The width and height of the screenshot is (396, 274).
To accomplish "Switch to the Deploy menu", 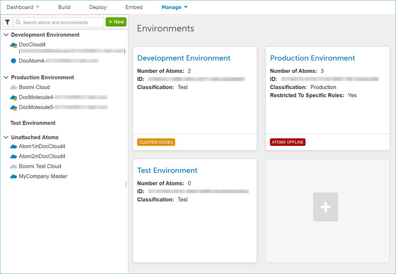I will click(x=98, y=7).
